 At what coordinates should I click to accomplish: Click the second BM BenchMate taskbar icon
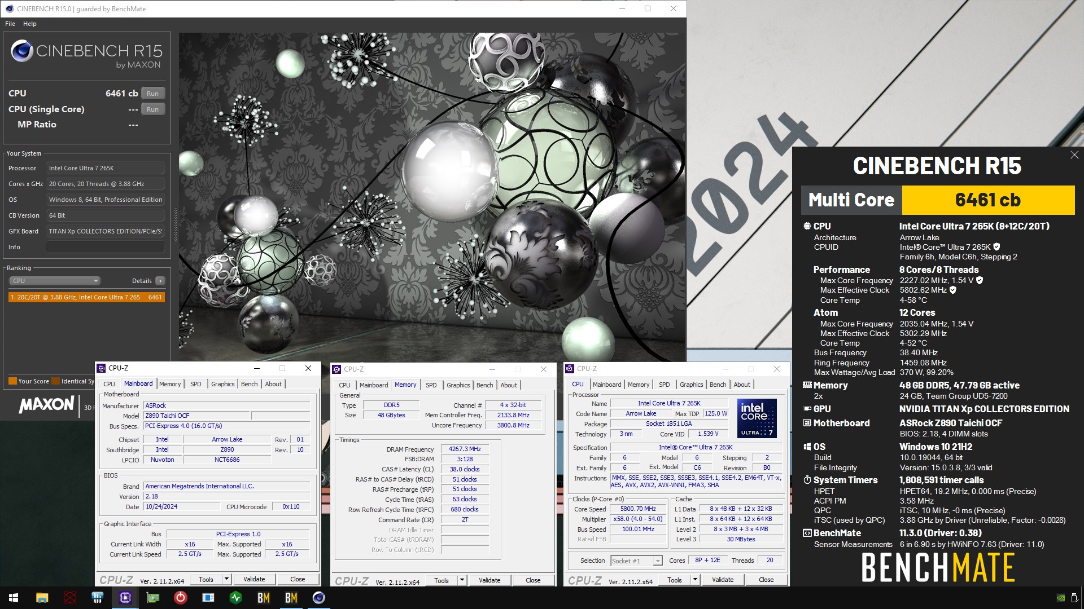[291, 598]
